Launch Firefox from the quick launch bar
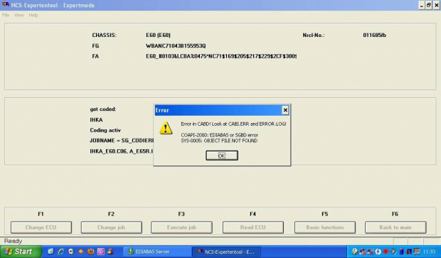Viewport: 441px width, 258px height. pos(91,252)
